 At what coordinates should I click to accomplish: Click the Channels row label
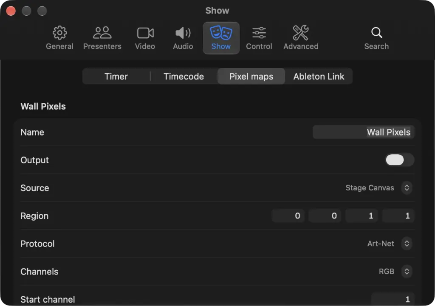click(40, 271)
